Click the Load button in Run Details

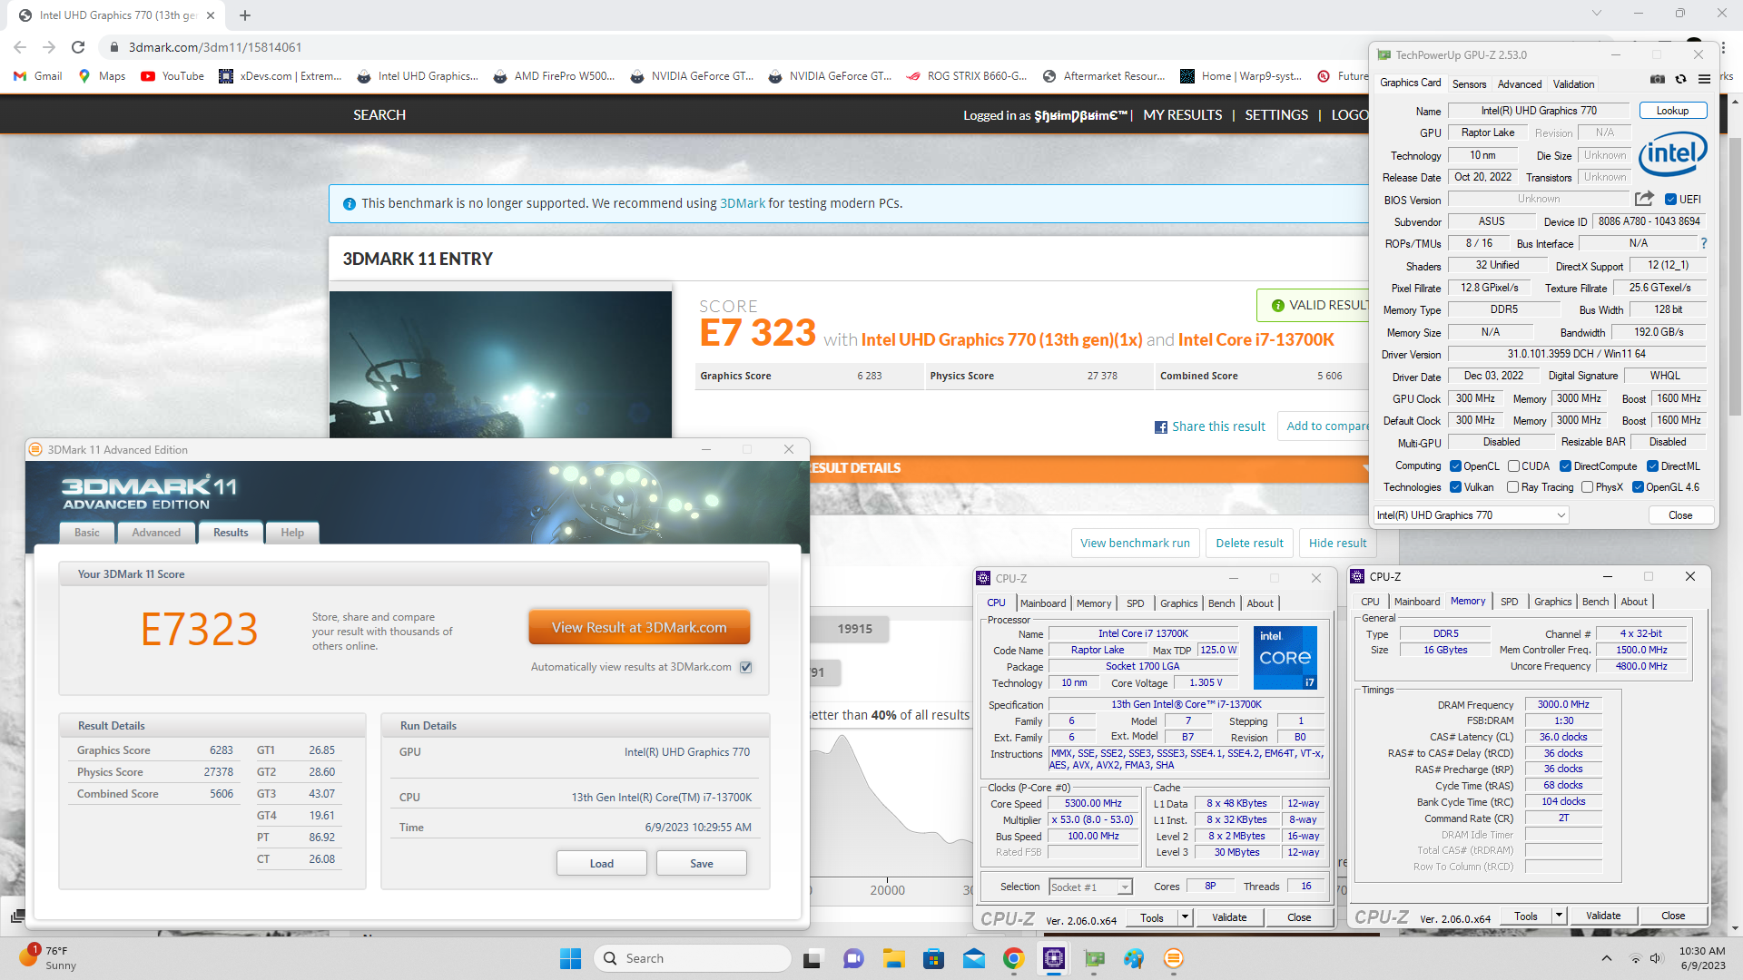[602, 863]
